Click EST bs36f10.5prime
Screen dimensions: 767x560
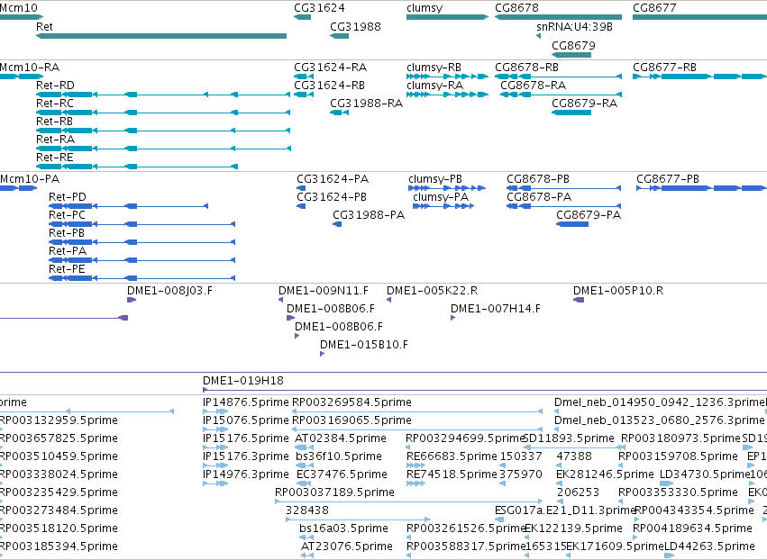click(x=303, y=465)
